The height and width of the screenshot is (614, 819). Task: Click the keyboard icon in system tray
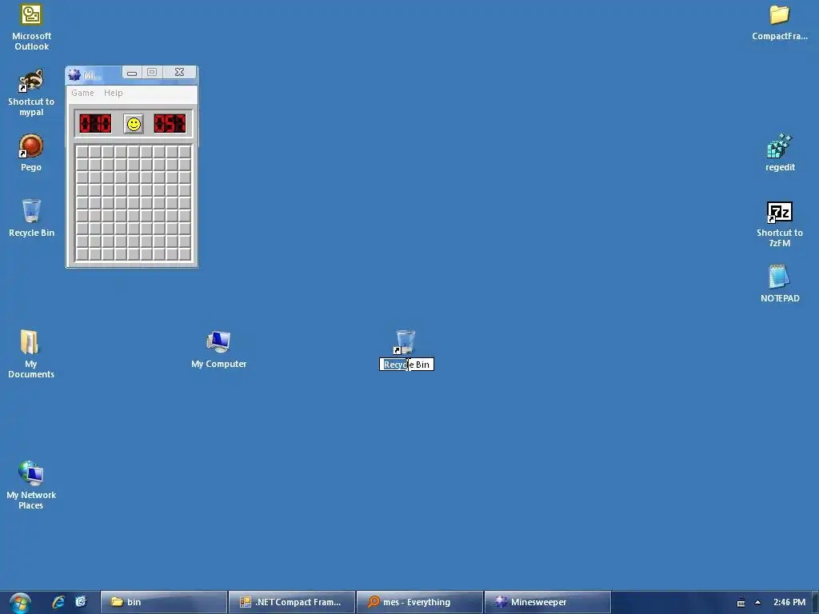pos(741,603)
